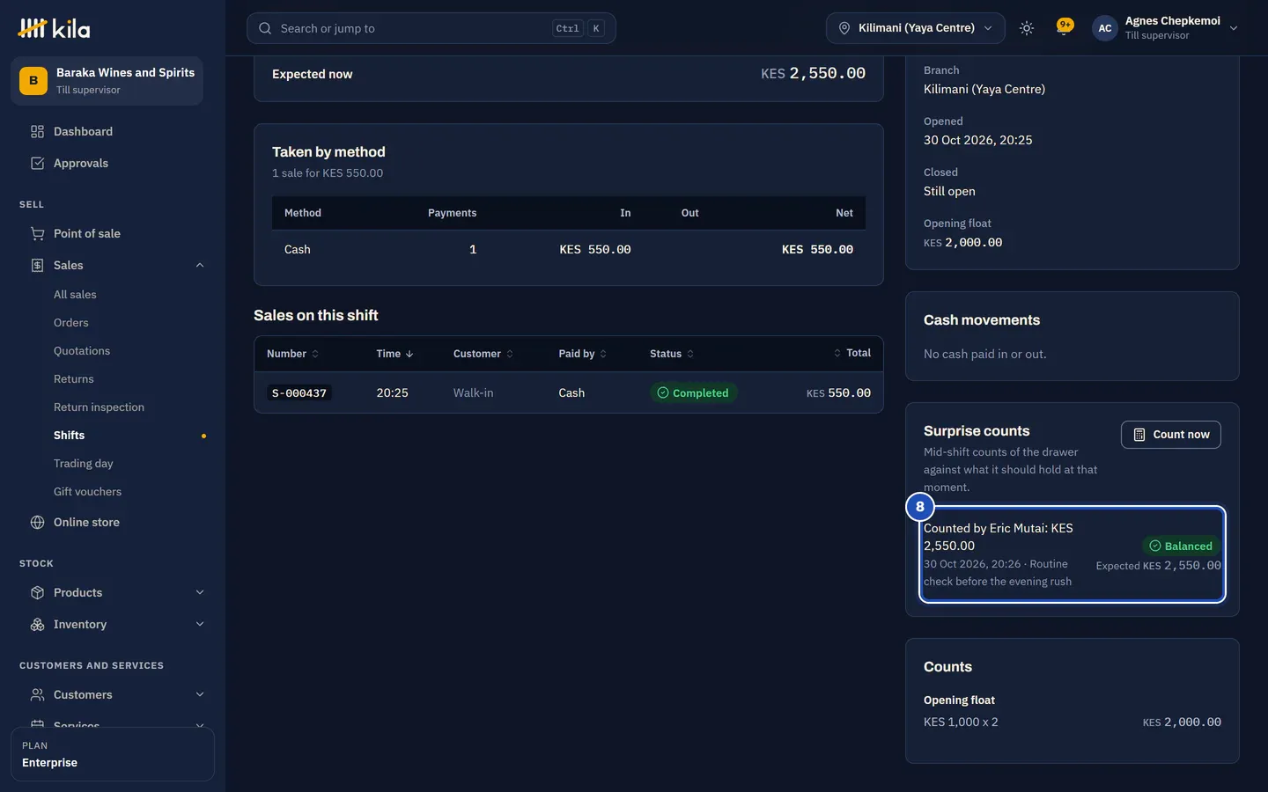Sort sales by Status column
Viewport: 1268px width, 792px height.
point(672,354)
